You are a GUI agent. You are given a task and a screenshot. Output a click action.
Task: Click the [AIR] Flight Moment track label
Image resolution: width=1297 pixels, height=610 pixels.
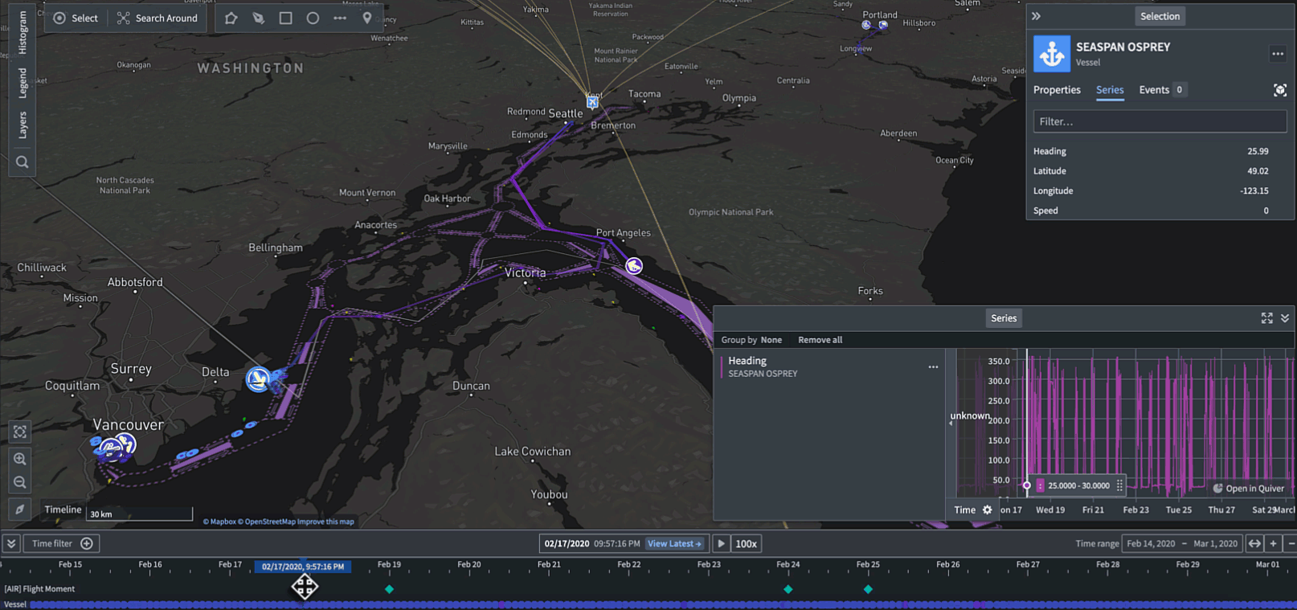pos(39,589)
